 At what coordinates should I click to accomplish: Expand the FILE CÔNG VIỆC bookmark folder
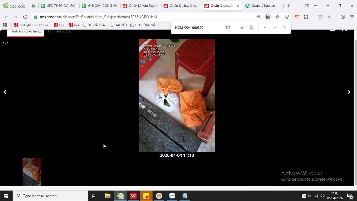pyautogui.click(x=144, y=25)
